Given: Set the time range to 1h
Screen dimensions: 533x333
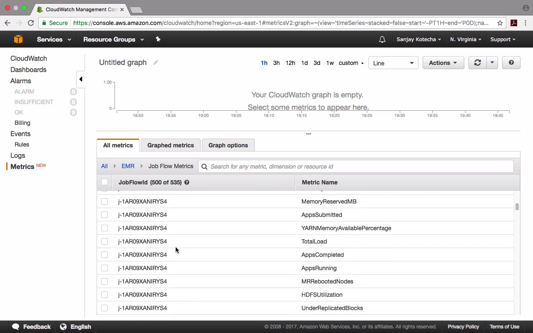Looking at the screenshot, I should (x=264, y=63).
